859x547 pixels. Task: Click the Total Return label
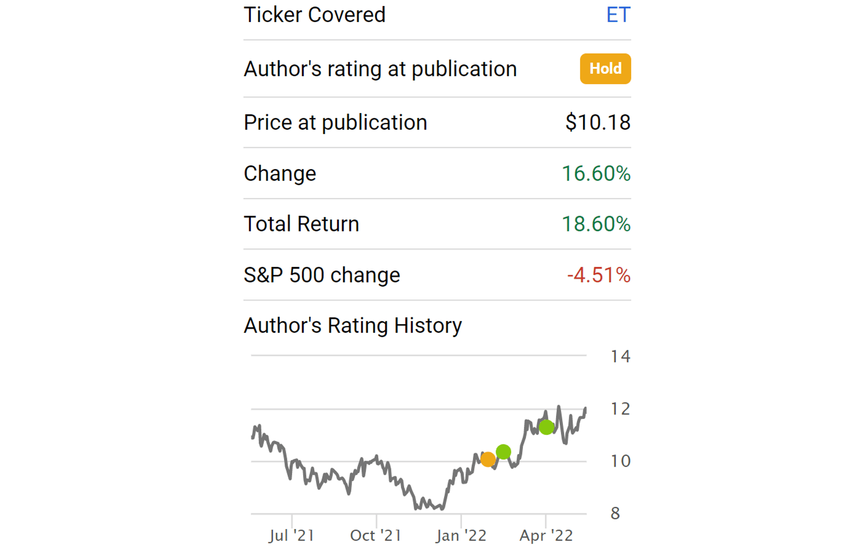click(x=301, y=224)
